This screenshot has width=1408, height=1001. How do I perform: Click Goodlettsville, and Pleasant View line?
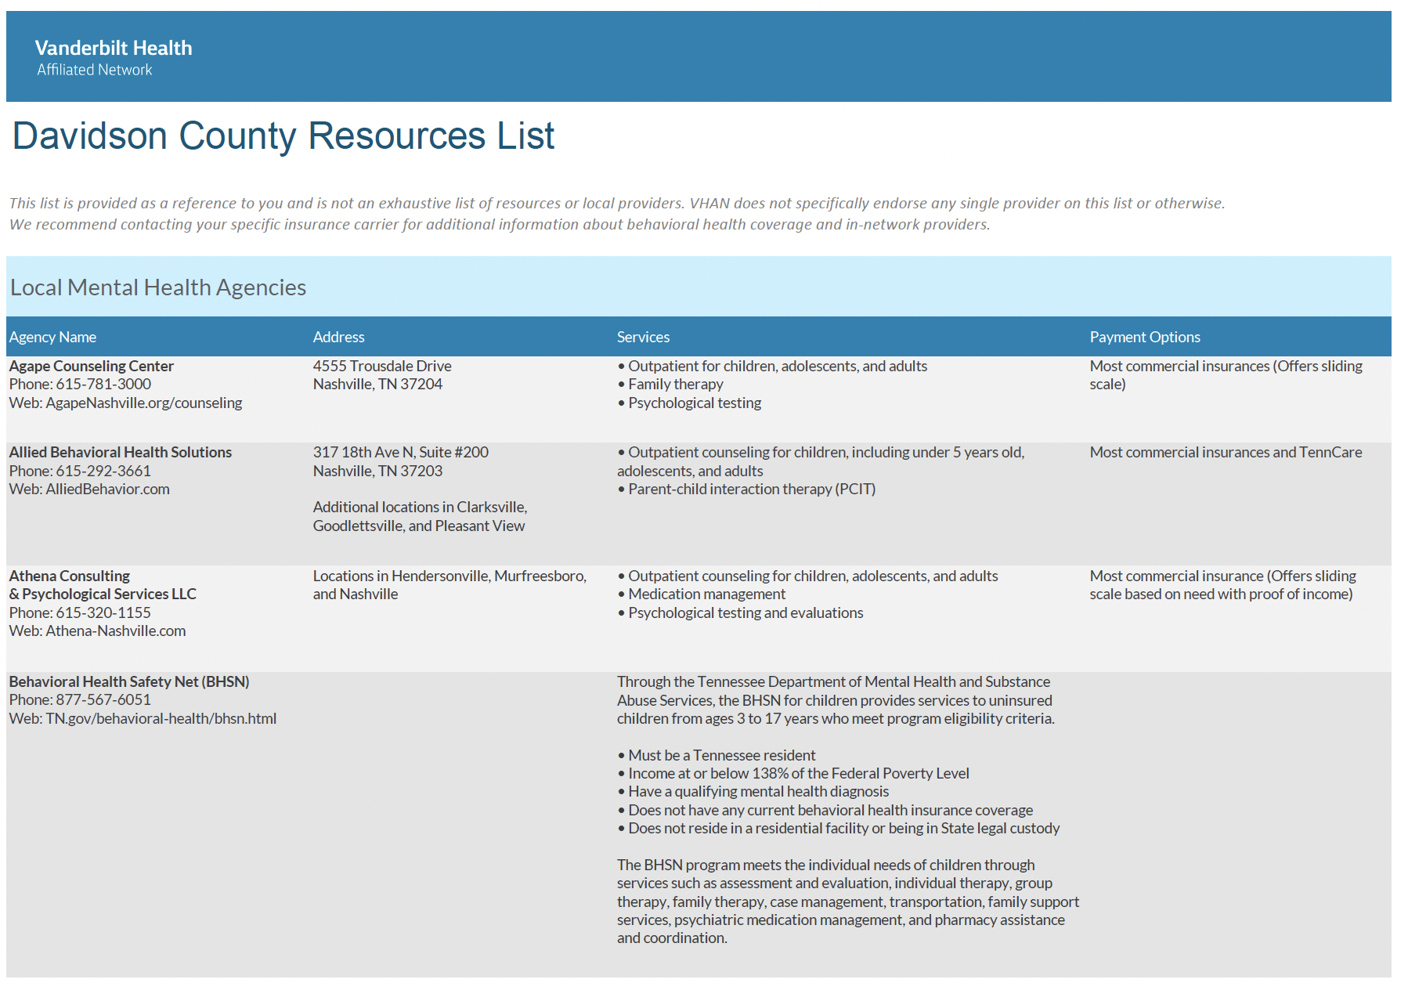(419, 526)
